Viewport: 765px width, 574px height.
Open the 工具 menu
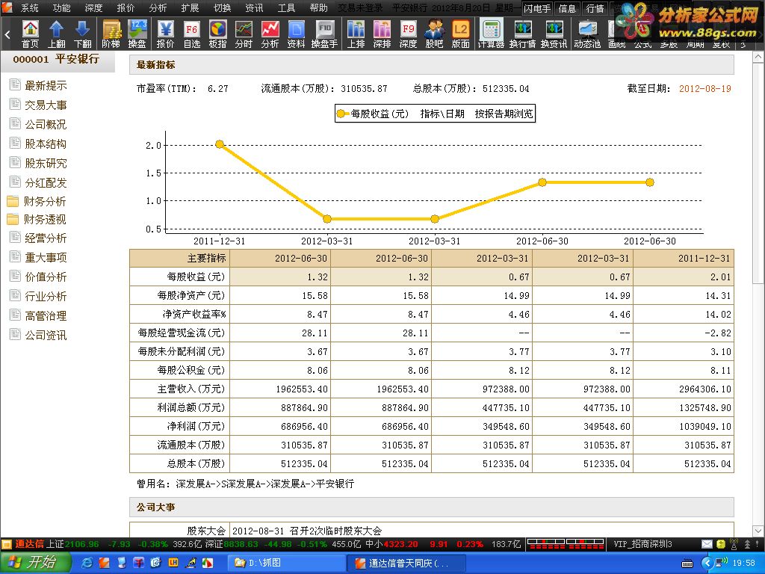(x=286, y=7)
